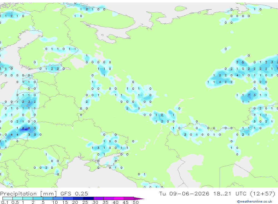Click the purple over-50 legend arrow tip
The width and height of the screenshot is (278, 204).
click(139, 199)
